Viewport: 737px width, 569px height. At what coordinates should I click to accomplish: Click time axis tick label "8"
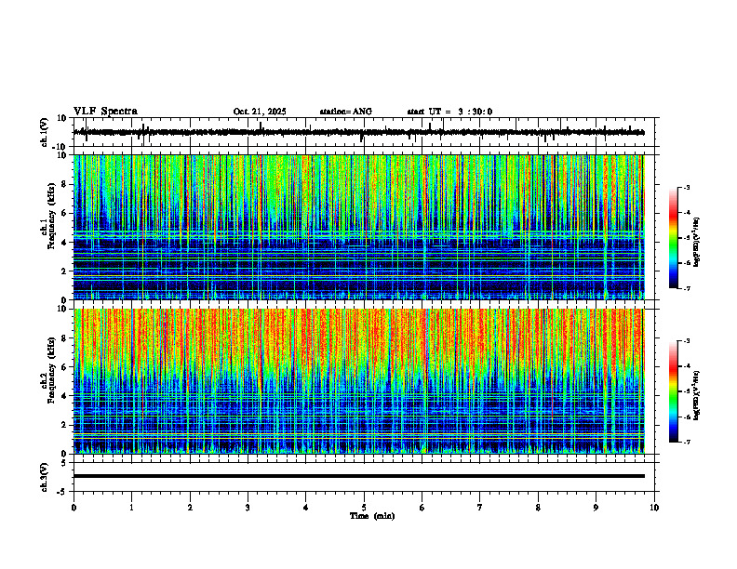(x=538, y=508)
